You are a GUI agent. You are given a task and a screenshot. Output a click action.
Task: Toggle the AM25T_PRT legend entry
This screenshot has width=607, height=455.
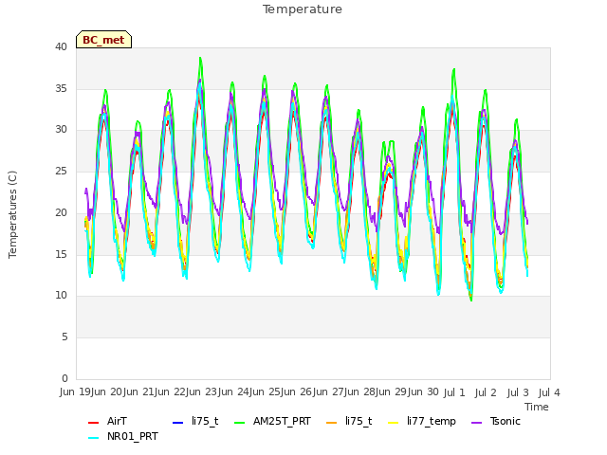pyautogui.click(x=272, y=421)
